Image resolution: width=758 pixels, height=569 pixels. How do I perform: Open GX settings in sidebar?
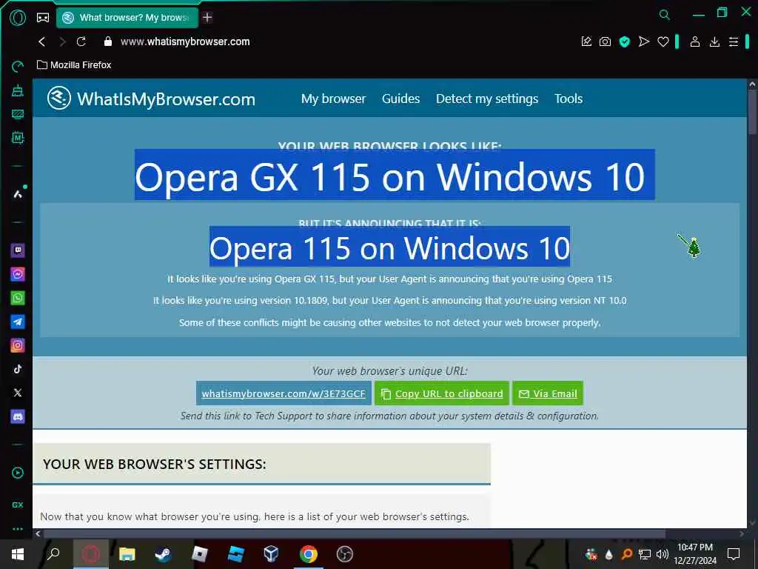18,505
